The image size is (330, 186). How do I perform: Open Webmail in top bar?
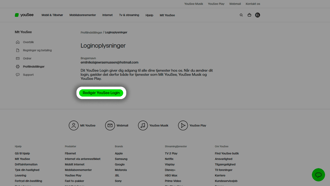click(235, 4)
